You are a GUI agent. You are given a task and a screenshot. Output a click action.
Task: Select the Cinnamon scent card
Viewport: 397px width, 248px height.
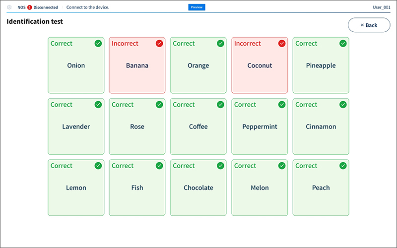pos(321,126)
